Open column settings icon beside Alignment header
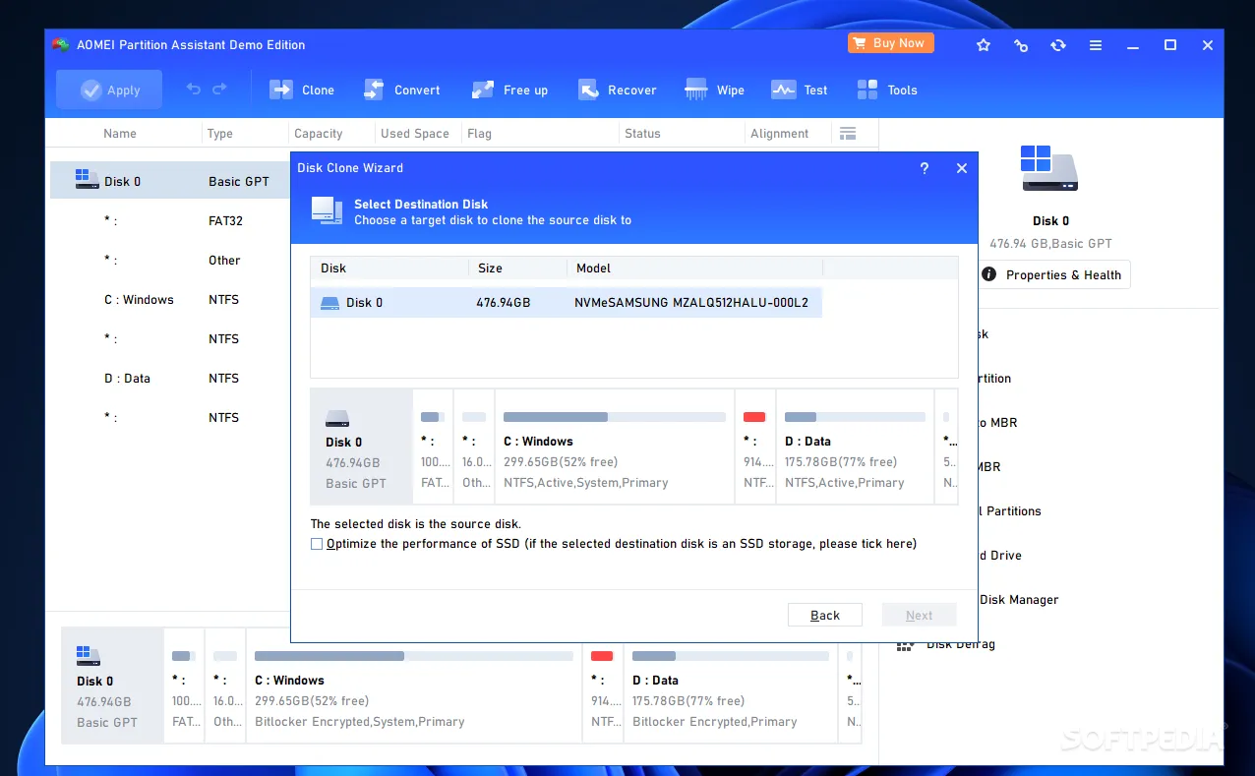1255x776 pixels. [847, 134]
